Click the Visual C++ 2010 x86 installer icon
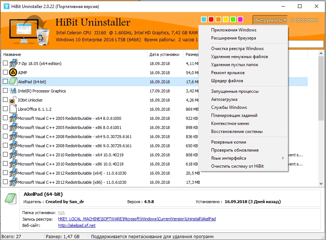This screenshot has height=240, width=326. click(x=13, y=164)
